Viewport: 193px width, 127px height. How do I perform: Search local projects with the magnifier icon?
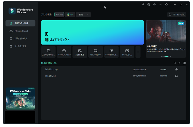pos(175,63)
